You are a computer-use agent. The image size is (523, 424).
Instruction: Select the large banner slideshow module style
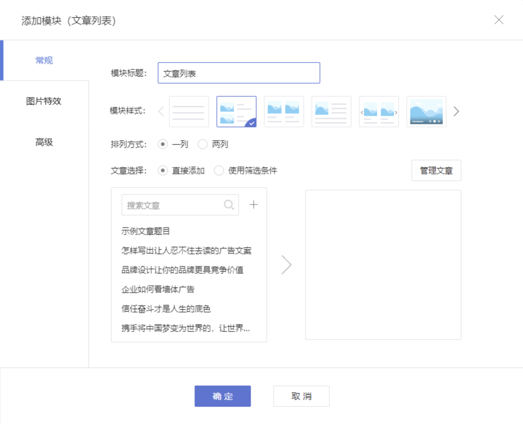pyautogui.click(x=426, y=112)
